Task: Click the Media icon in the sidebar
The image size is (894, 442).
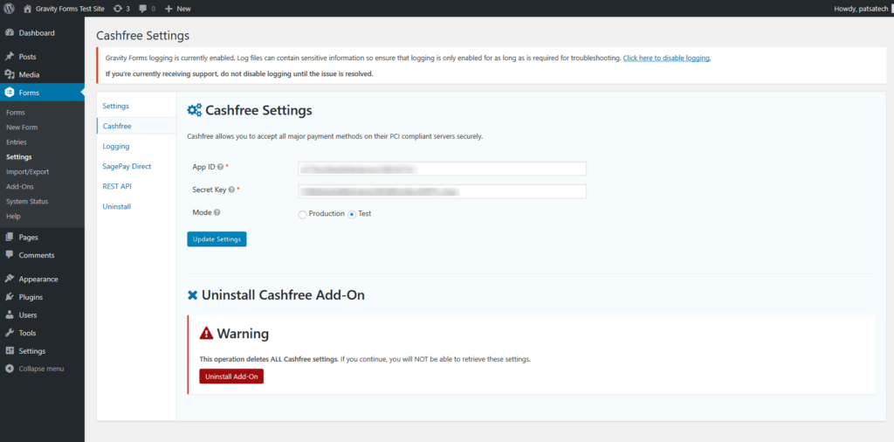Action: 9,75
